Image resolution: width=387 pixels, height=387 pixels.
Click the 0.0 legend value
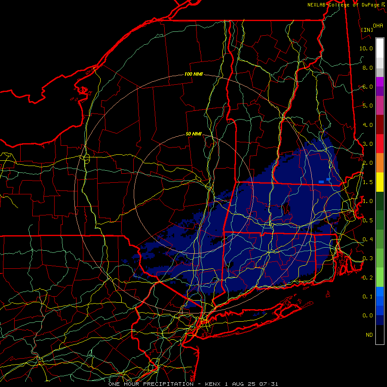tap(368, 316)
